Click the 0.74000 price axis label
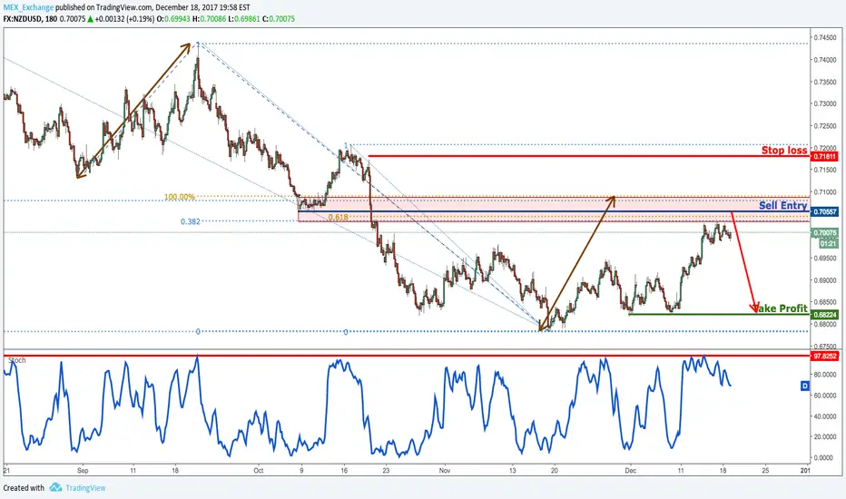846x499 pixels. click(x=825, y=60)
